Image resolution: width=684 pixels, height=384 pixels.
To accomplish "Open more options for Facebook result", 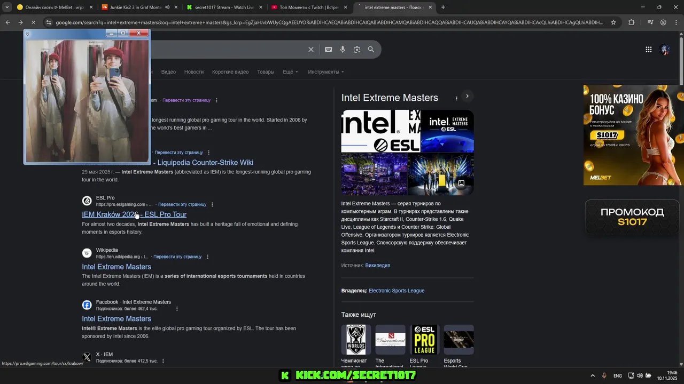I will point(177,309).
